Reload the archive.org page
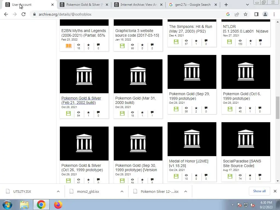Viewport: 280px width, 210px height. pyautogui.click(x=24, y=14)
